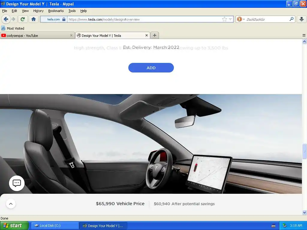Open the Most Visited bookmarks folder

[x=13, y=28]
